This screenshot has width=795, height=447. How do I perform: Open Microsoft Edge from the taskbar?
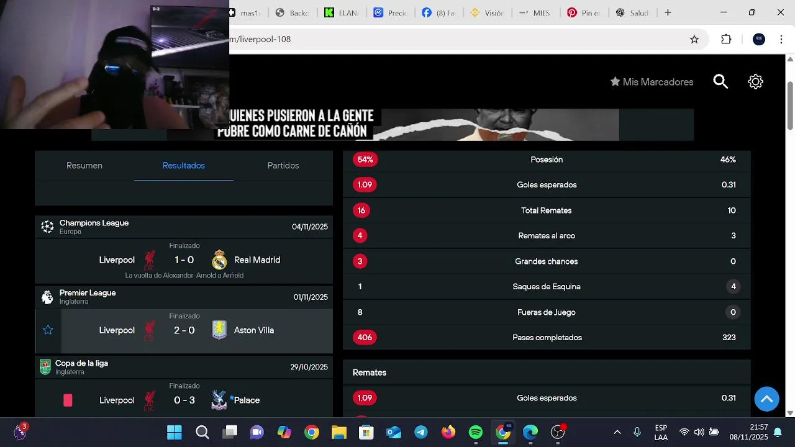[x=530, y=432]
